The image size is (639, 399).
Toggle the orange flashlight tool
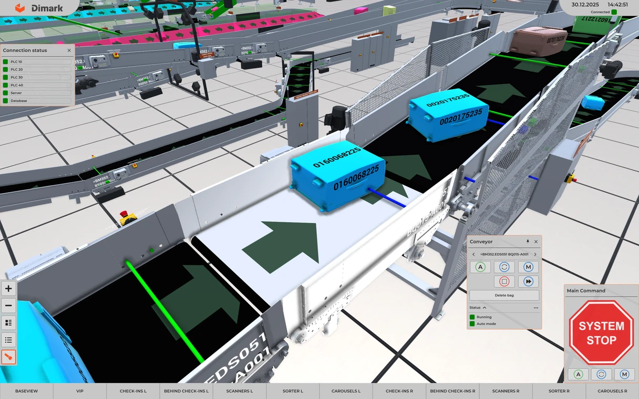click(8, 357)
